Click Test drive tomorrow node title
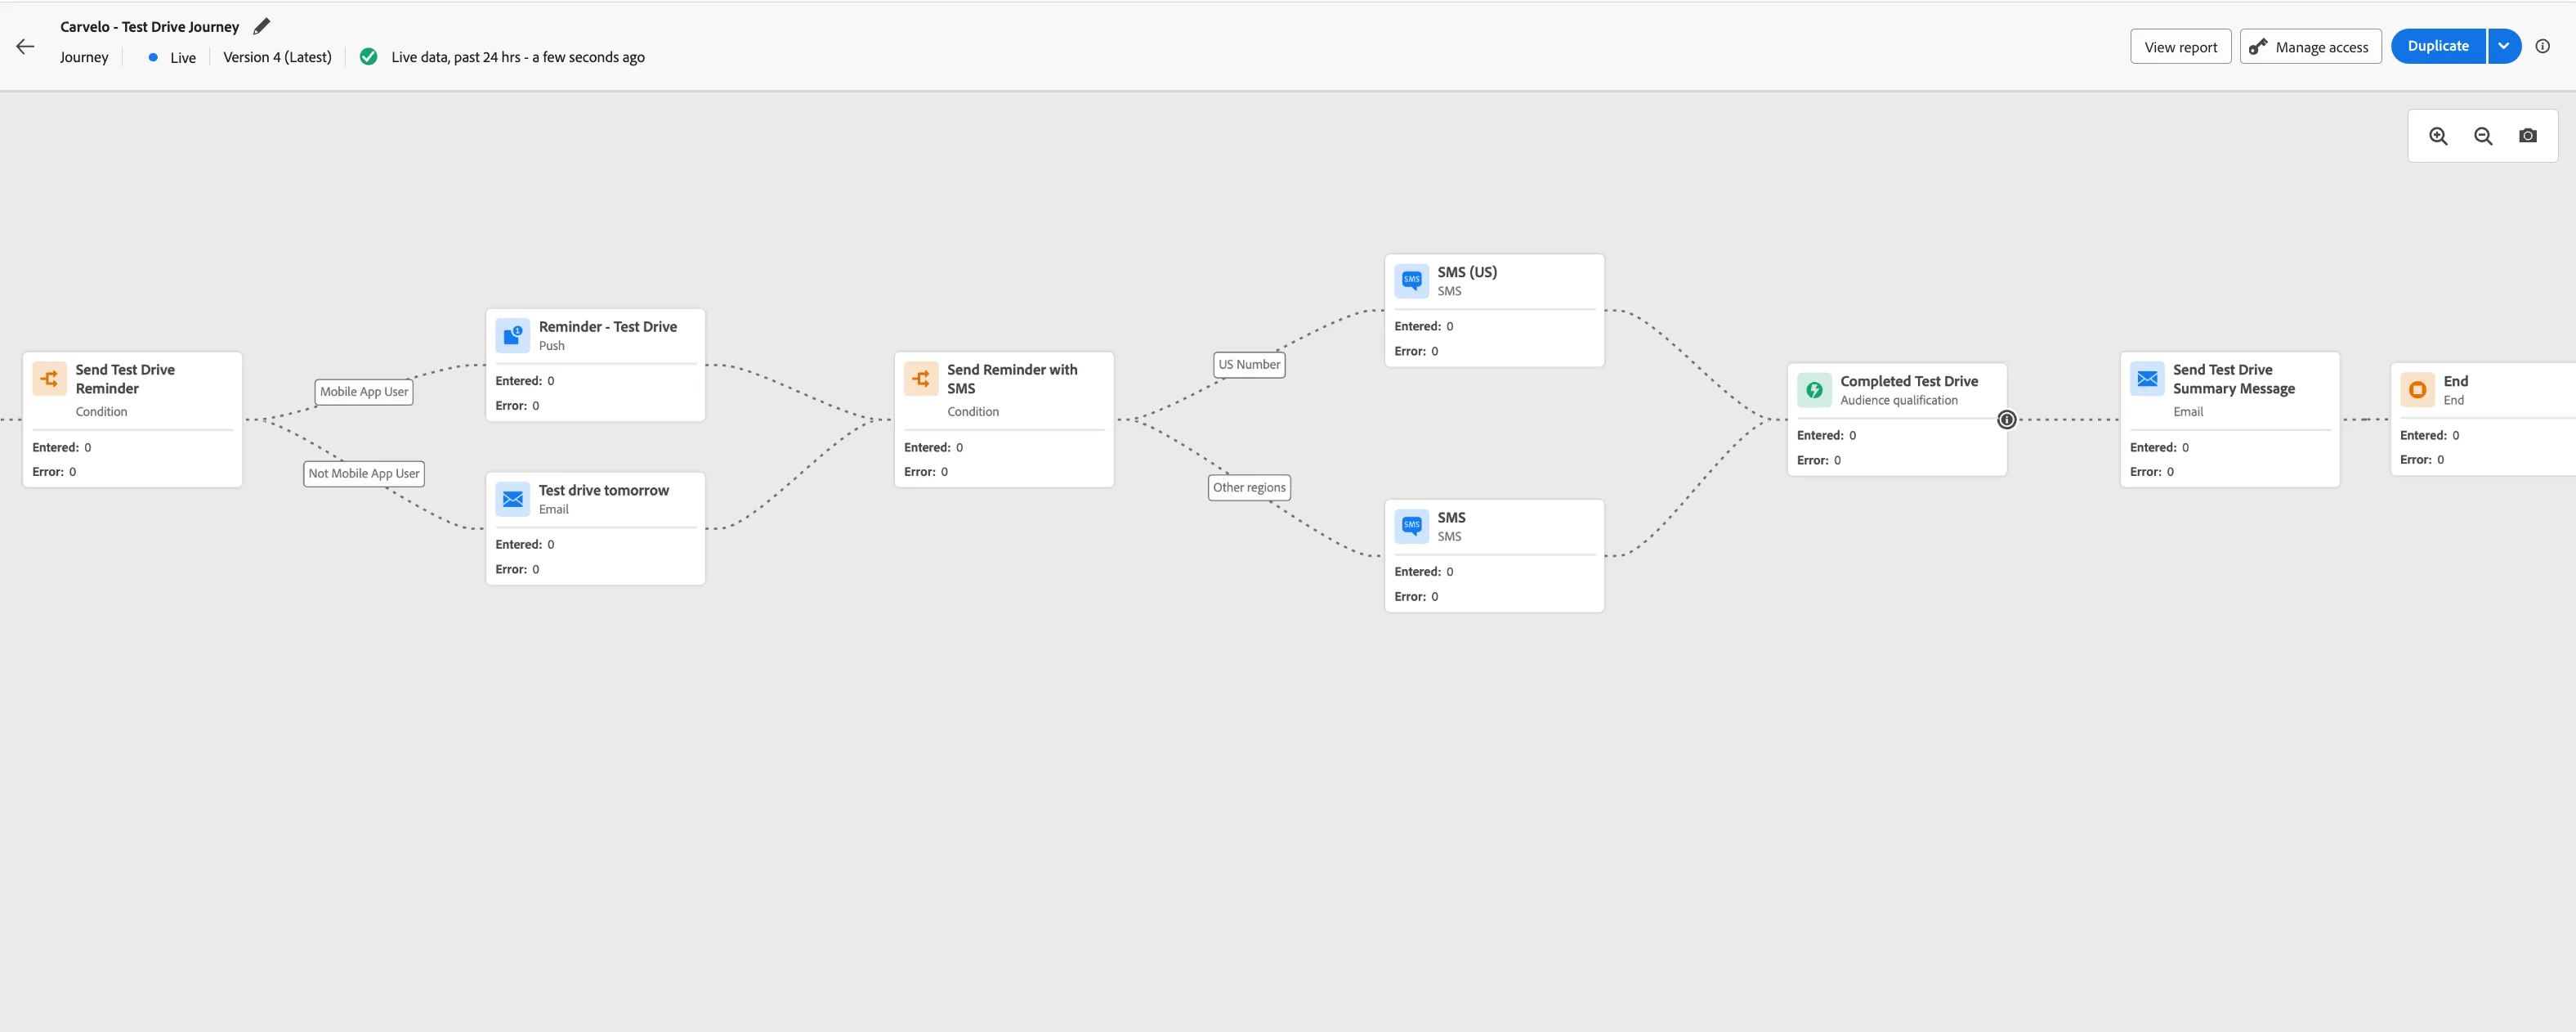 click(604, 490)
